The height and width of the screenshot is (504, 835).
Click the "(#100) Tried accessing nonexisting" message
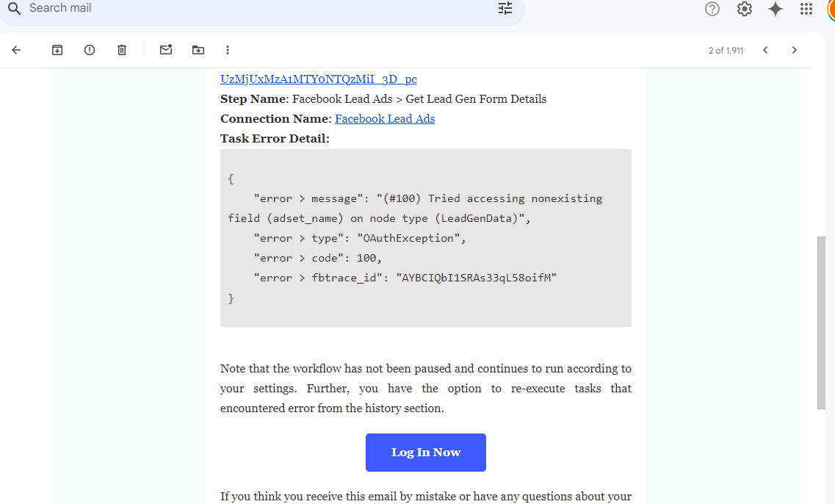[489, 198]
